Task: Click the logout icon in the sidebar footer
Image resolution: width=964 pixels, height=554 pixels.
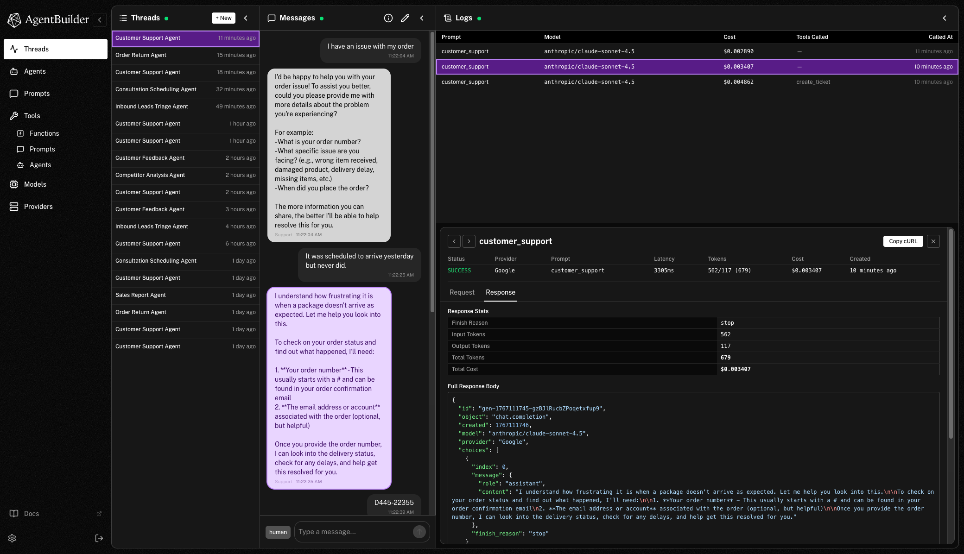Action: point(99,538)
